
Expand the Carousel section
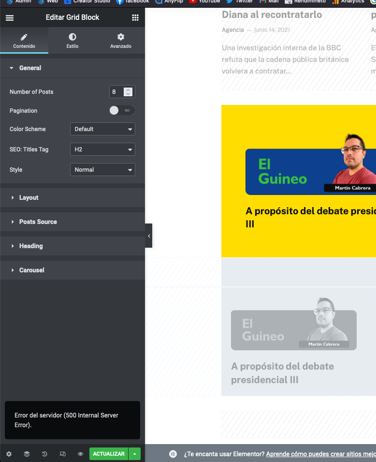coord(31,270)
